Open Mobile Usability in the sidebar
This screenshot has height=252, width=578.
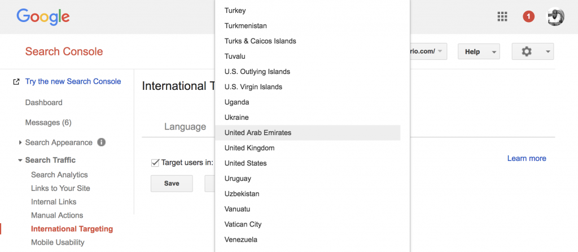(58, 242)
